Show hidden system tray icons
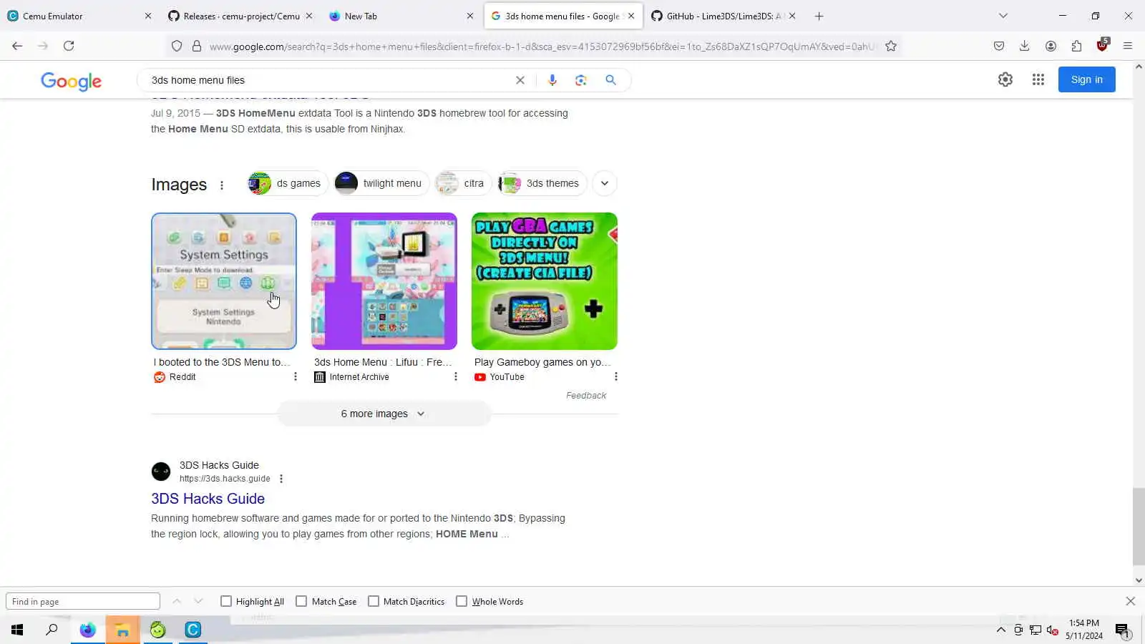The height and width of the screenshot is (644, 1145). [1001, 630]
